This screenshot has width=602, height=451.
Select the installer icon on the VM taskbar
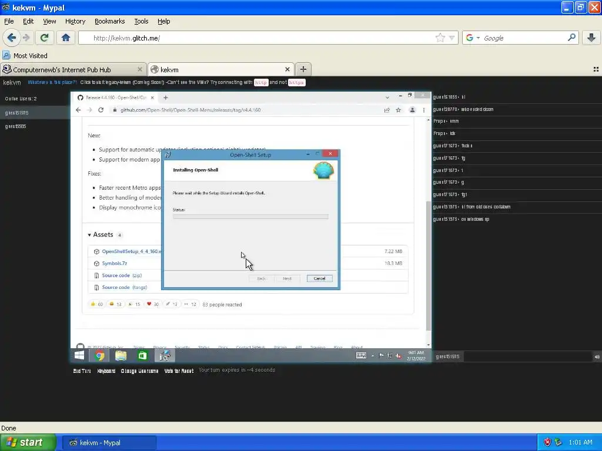pyautogui.click(x=165, y=356)
